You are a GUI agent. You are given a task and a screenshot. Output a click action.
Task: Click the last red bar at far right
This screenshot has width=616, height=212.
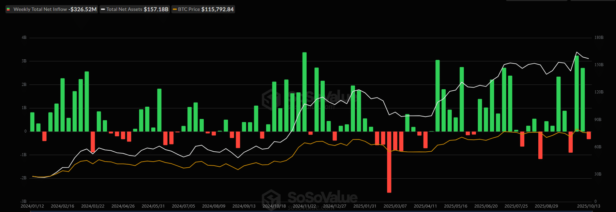[589, 135]
